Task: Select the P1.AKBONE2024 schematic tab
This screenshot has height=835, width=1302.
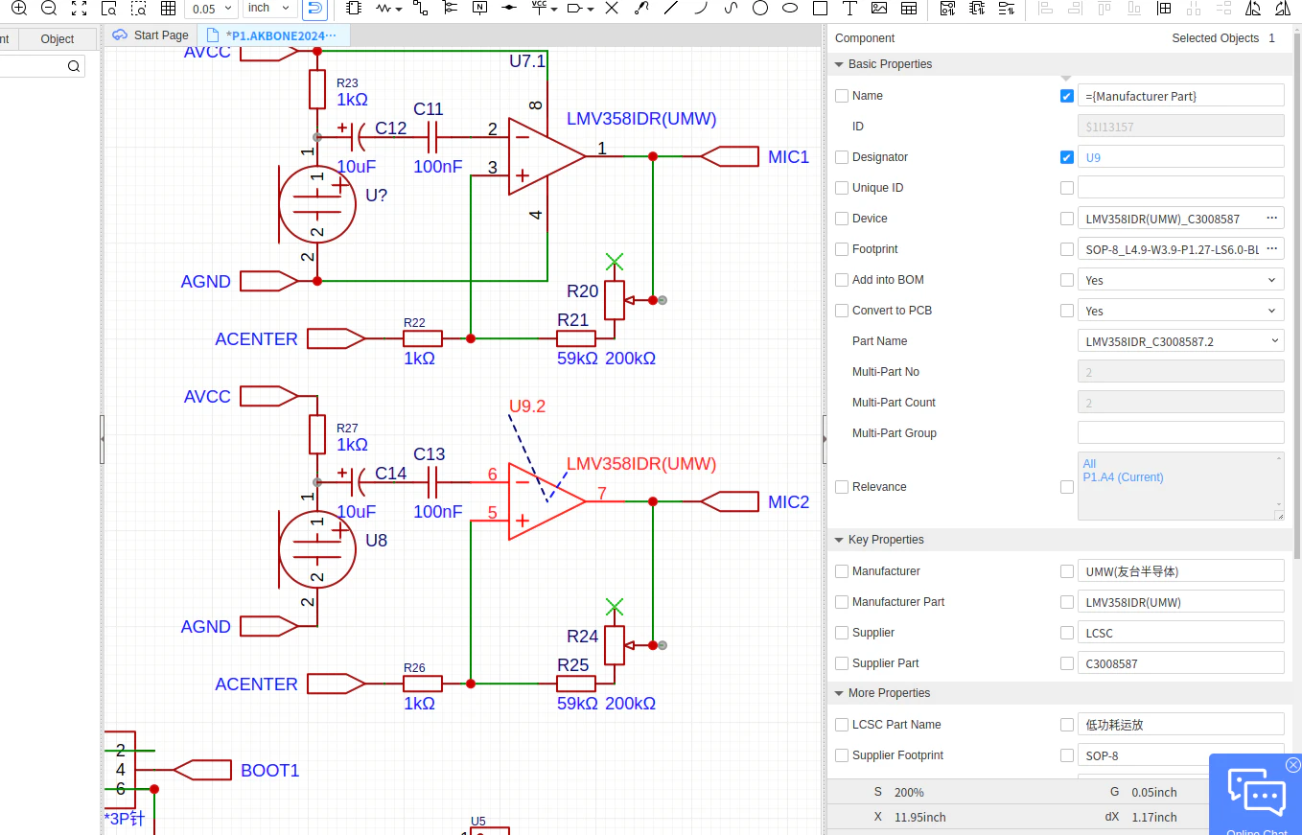Action: 273,35
